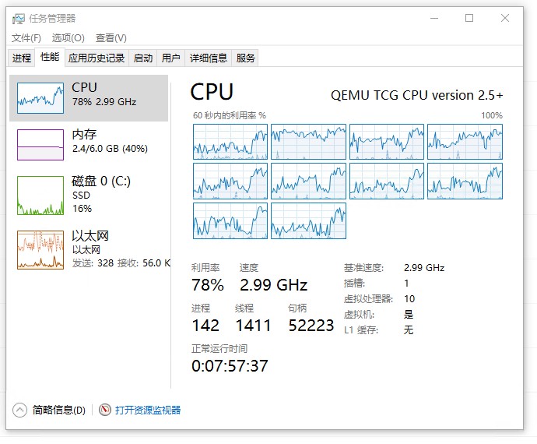537x444 pixels.
Task: Open the 文件(F) menu
Action: tap(26, 37)
